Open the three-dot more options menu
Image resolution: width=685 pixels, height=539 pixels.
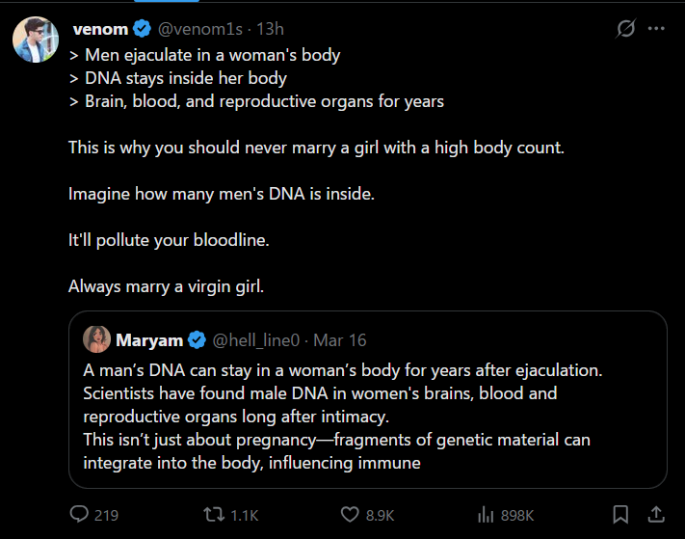coord(657,29)
